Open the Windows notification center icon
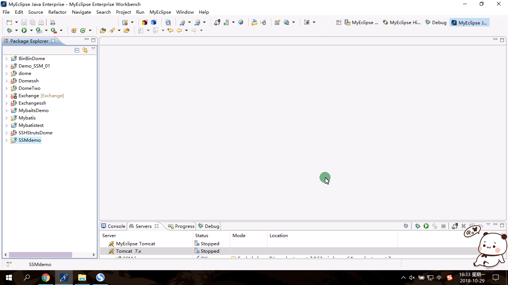 pos(496,278)
